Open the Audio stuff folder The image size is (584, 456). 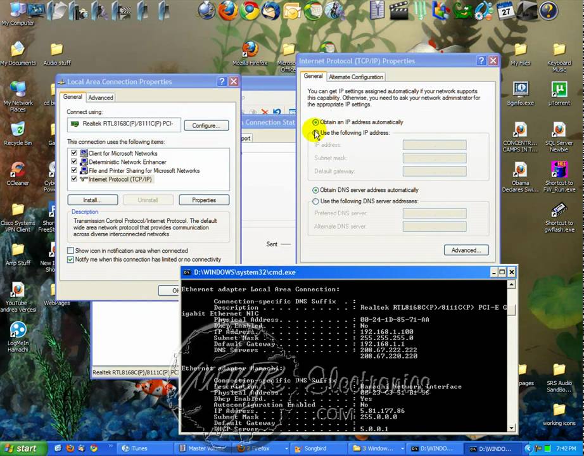click(x=57, y=54)
